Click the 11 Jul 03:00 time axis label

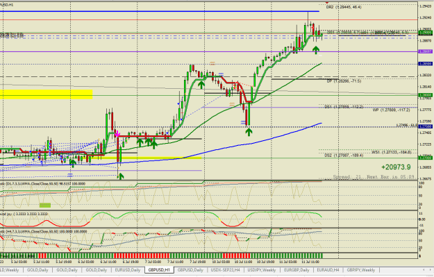tap(288, 262)
